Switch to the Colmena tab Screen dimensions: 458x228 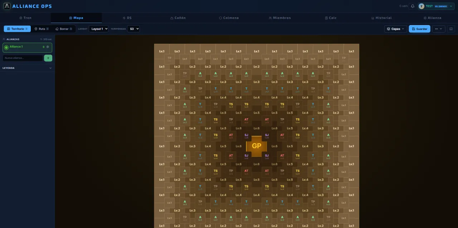point(229,18)
